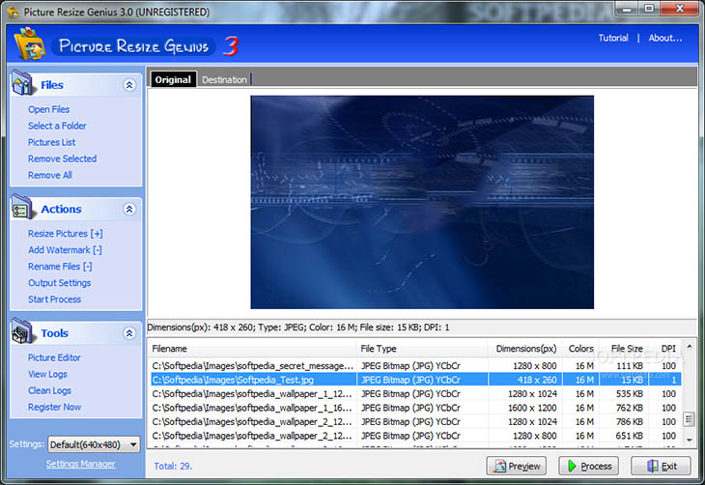
Task: Click the Exit button
Action: point(661,466)
